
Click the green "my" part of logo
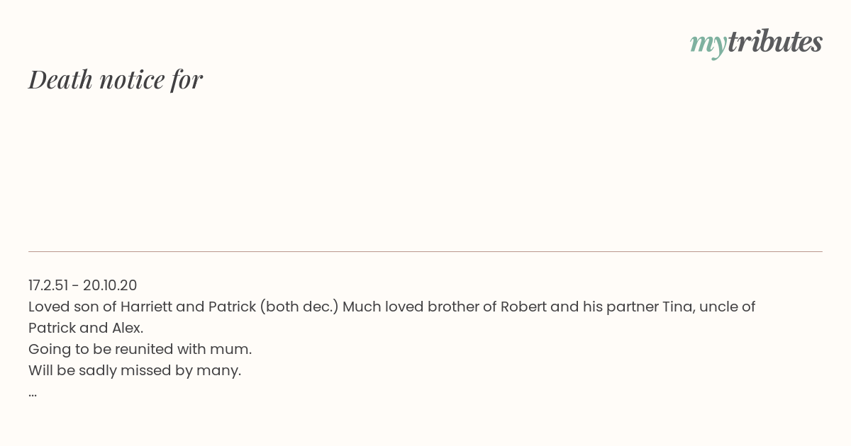[708, 45]
